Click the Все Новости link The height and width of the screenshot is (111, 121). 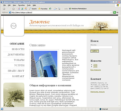click(x=96, y=70)
